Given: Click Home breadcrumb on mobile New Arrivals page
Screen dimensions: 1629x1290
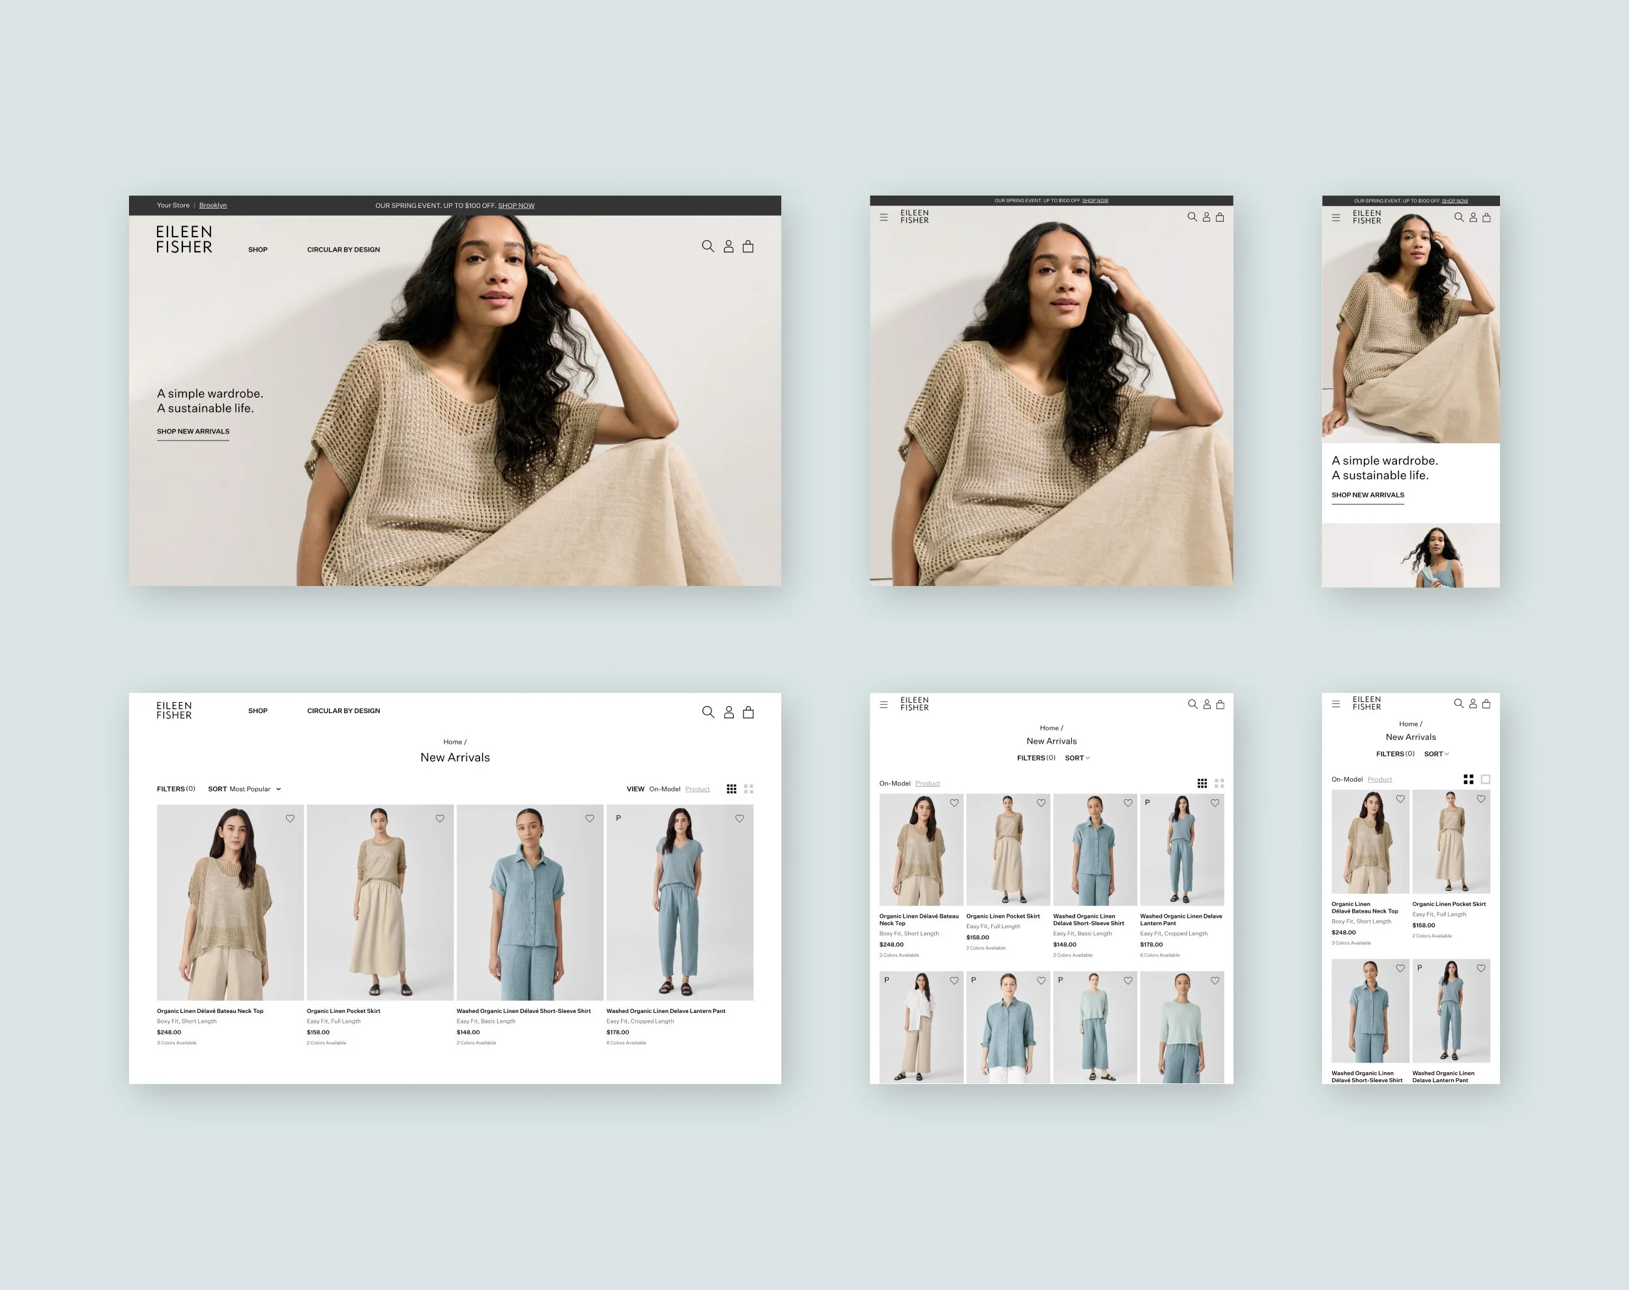Looking at the screenshot, I should pos(1409,724).
